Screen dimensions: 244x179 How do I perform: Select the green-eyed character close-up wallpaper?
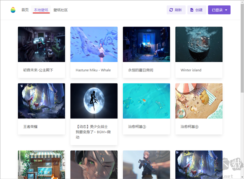(x=94, y=164)
